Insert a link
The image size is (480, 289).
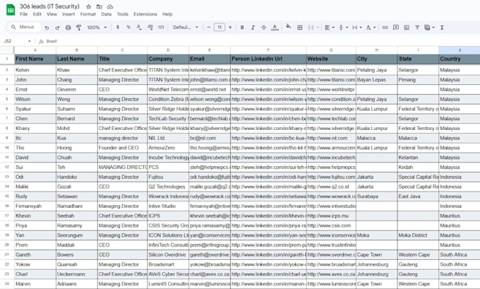click(x=385, y=28)
